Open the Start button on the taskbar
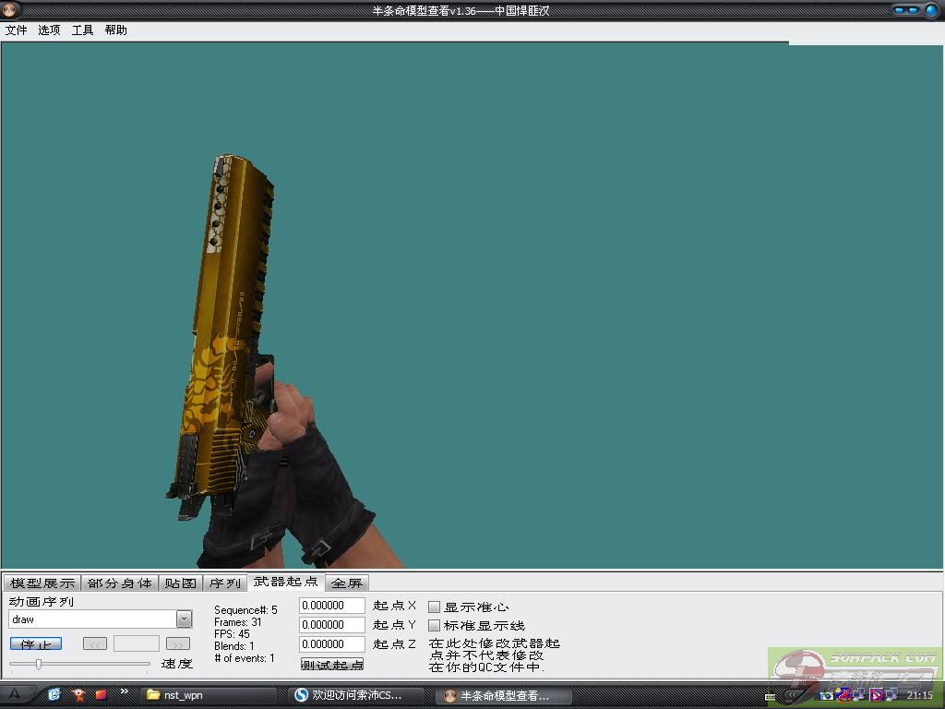Image resolution: width=945 pixels, height=709 pixels. [x=16, y=694]
